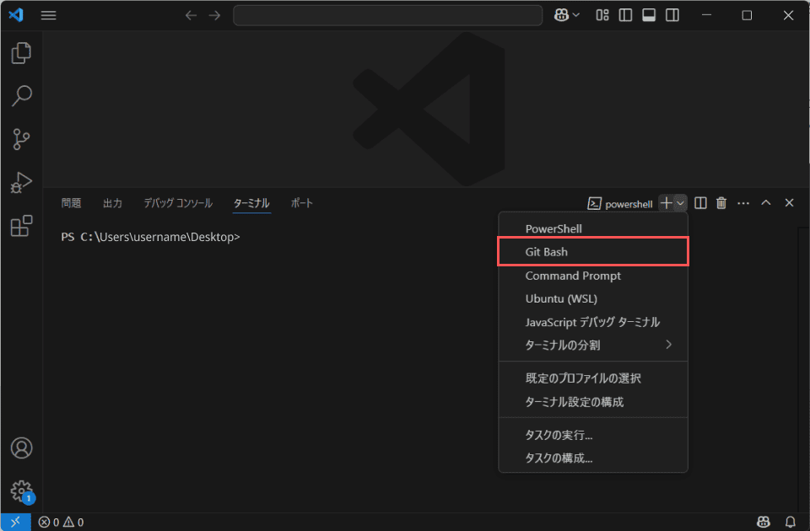Close the terminal panel
This screenshot has height=531, width=810.
pyautogui.click(x=790, y=203)
